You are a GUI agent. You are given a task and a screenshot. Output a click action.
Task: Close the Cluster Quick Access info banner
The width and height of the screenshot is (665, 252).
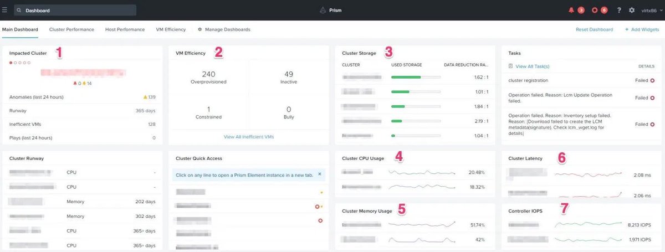pos(319,174)
